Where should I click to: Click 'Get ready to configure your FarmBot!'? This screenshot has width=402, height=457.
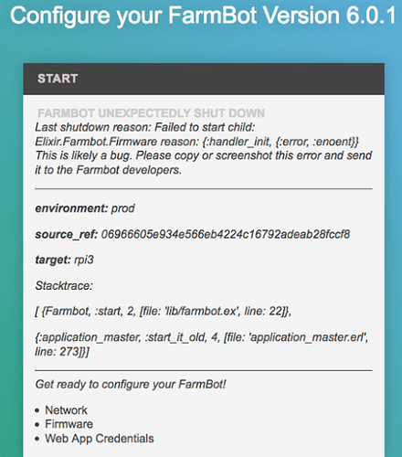[131, 384]
